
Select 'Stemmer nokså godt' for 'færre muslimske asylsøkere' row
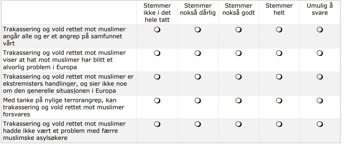[238, 124]
